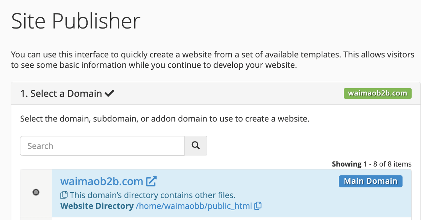Click 'This domain's directory contains other files' text
This screenshot has height=220, width=421.
[152, 195]
